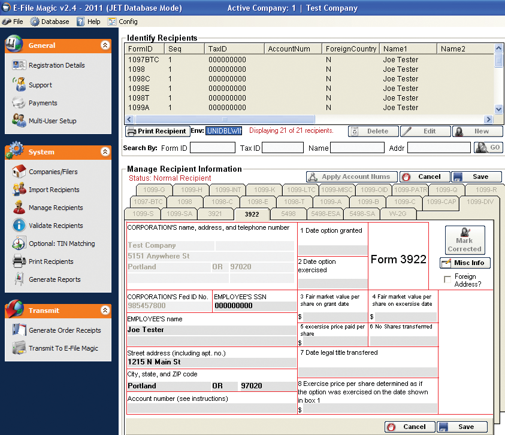505x435 pixels.
Task: Collapse the System panel section
Action: [105, 152]
